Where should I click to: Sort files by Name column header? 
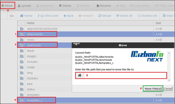tap(30, 23)
